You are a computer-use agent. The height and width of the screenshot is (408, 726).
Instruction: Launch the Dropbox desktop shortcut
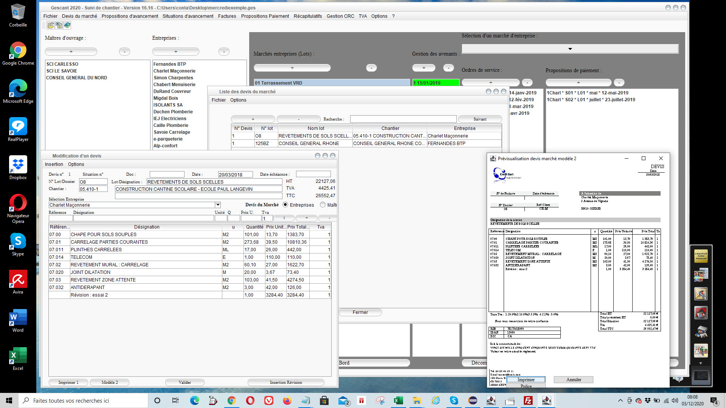point(18,168)
